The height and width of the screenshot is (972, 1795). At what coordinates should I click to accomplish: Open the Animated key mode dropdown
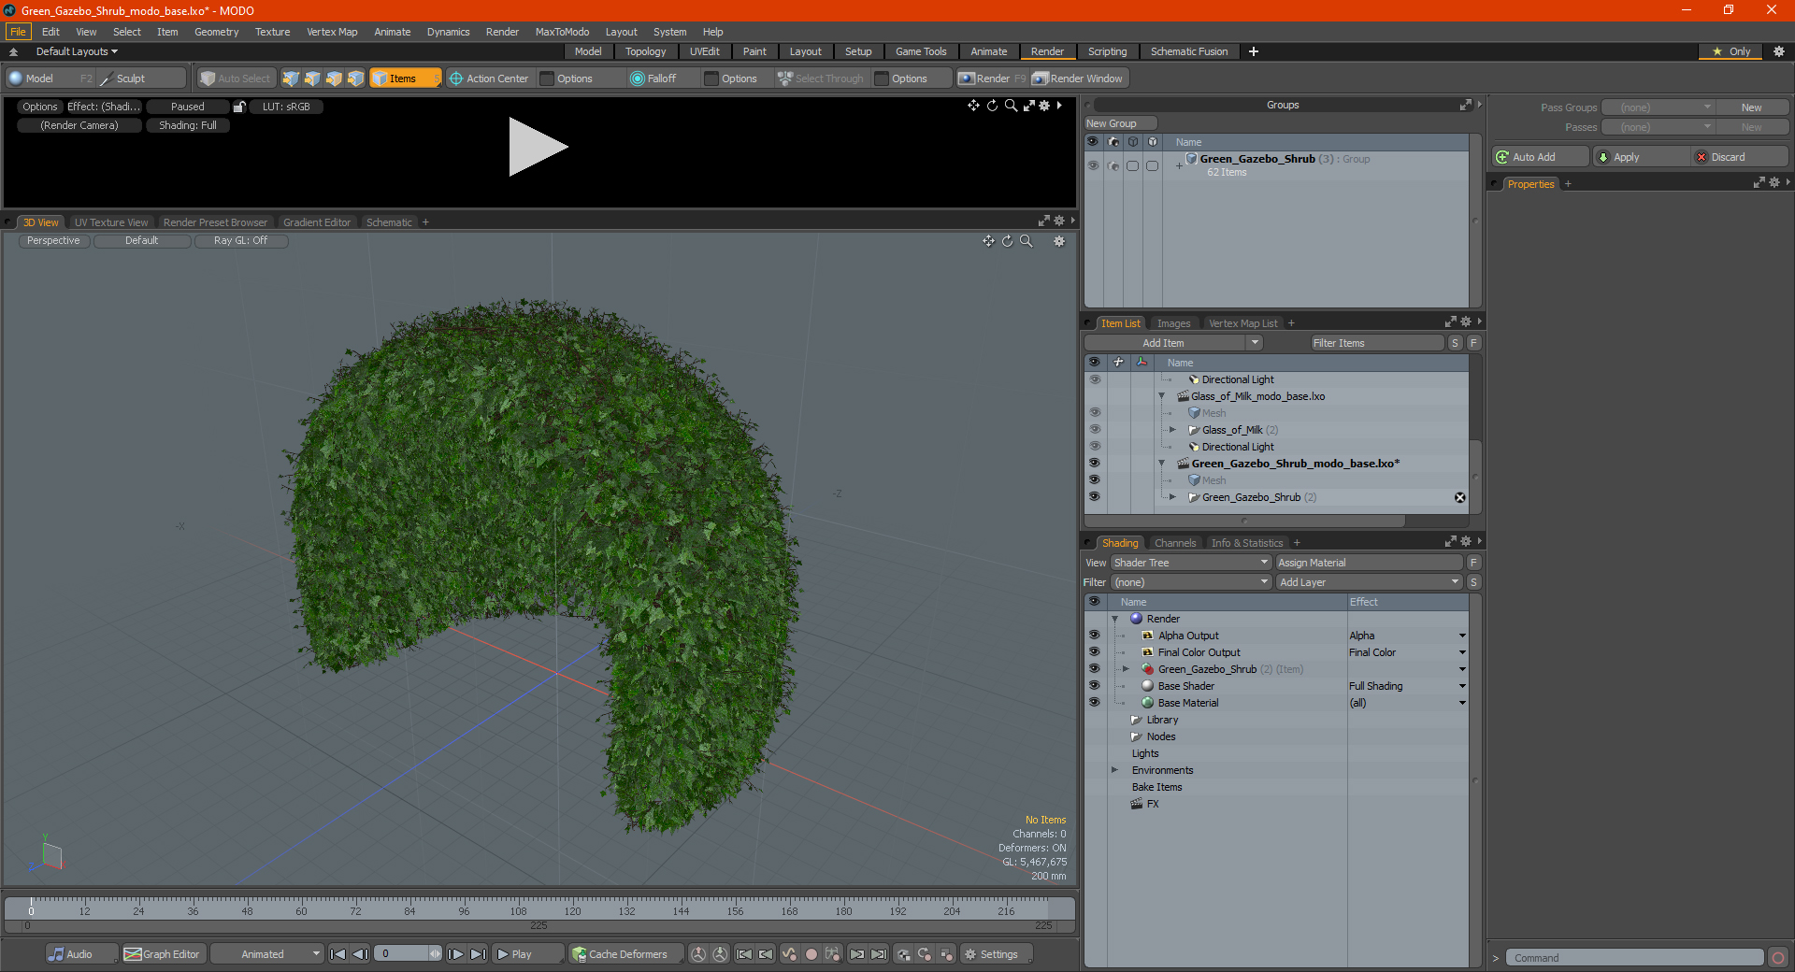(x=266, y=954)
